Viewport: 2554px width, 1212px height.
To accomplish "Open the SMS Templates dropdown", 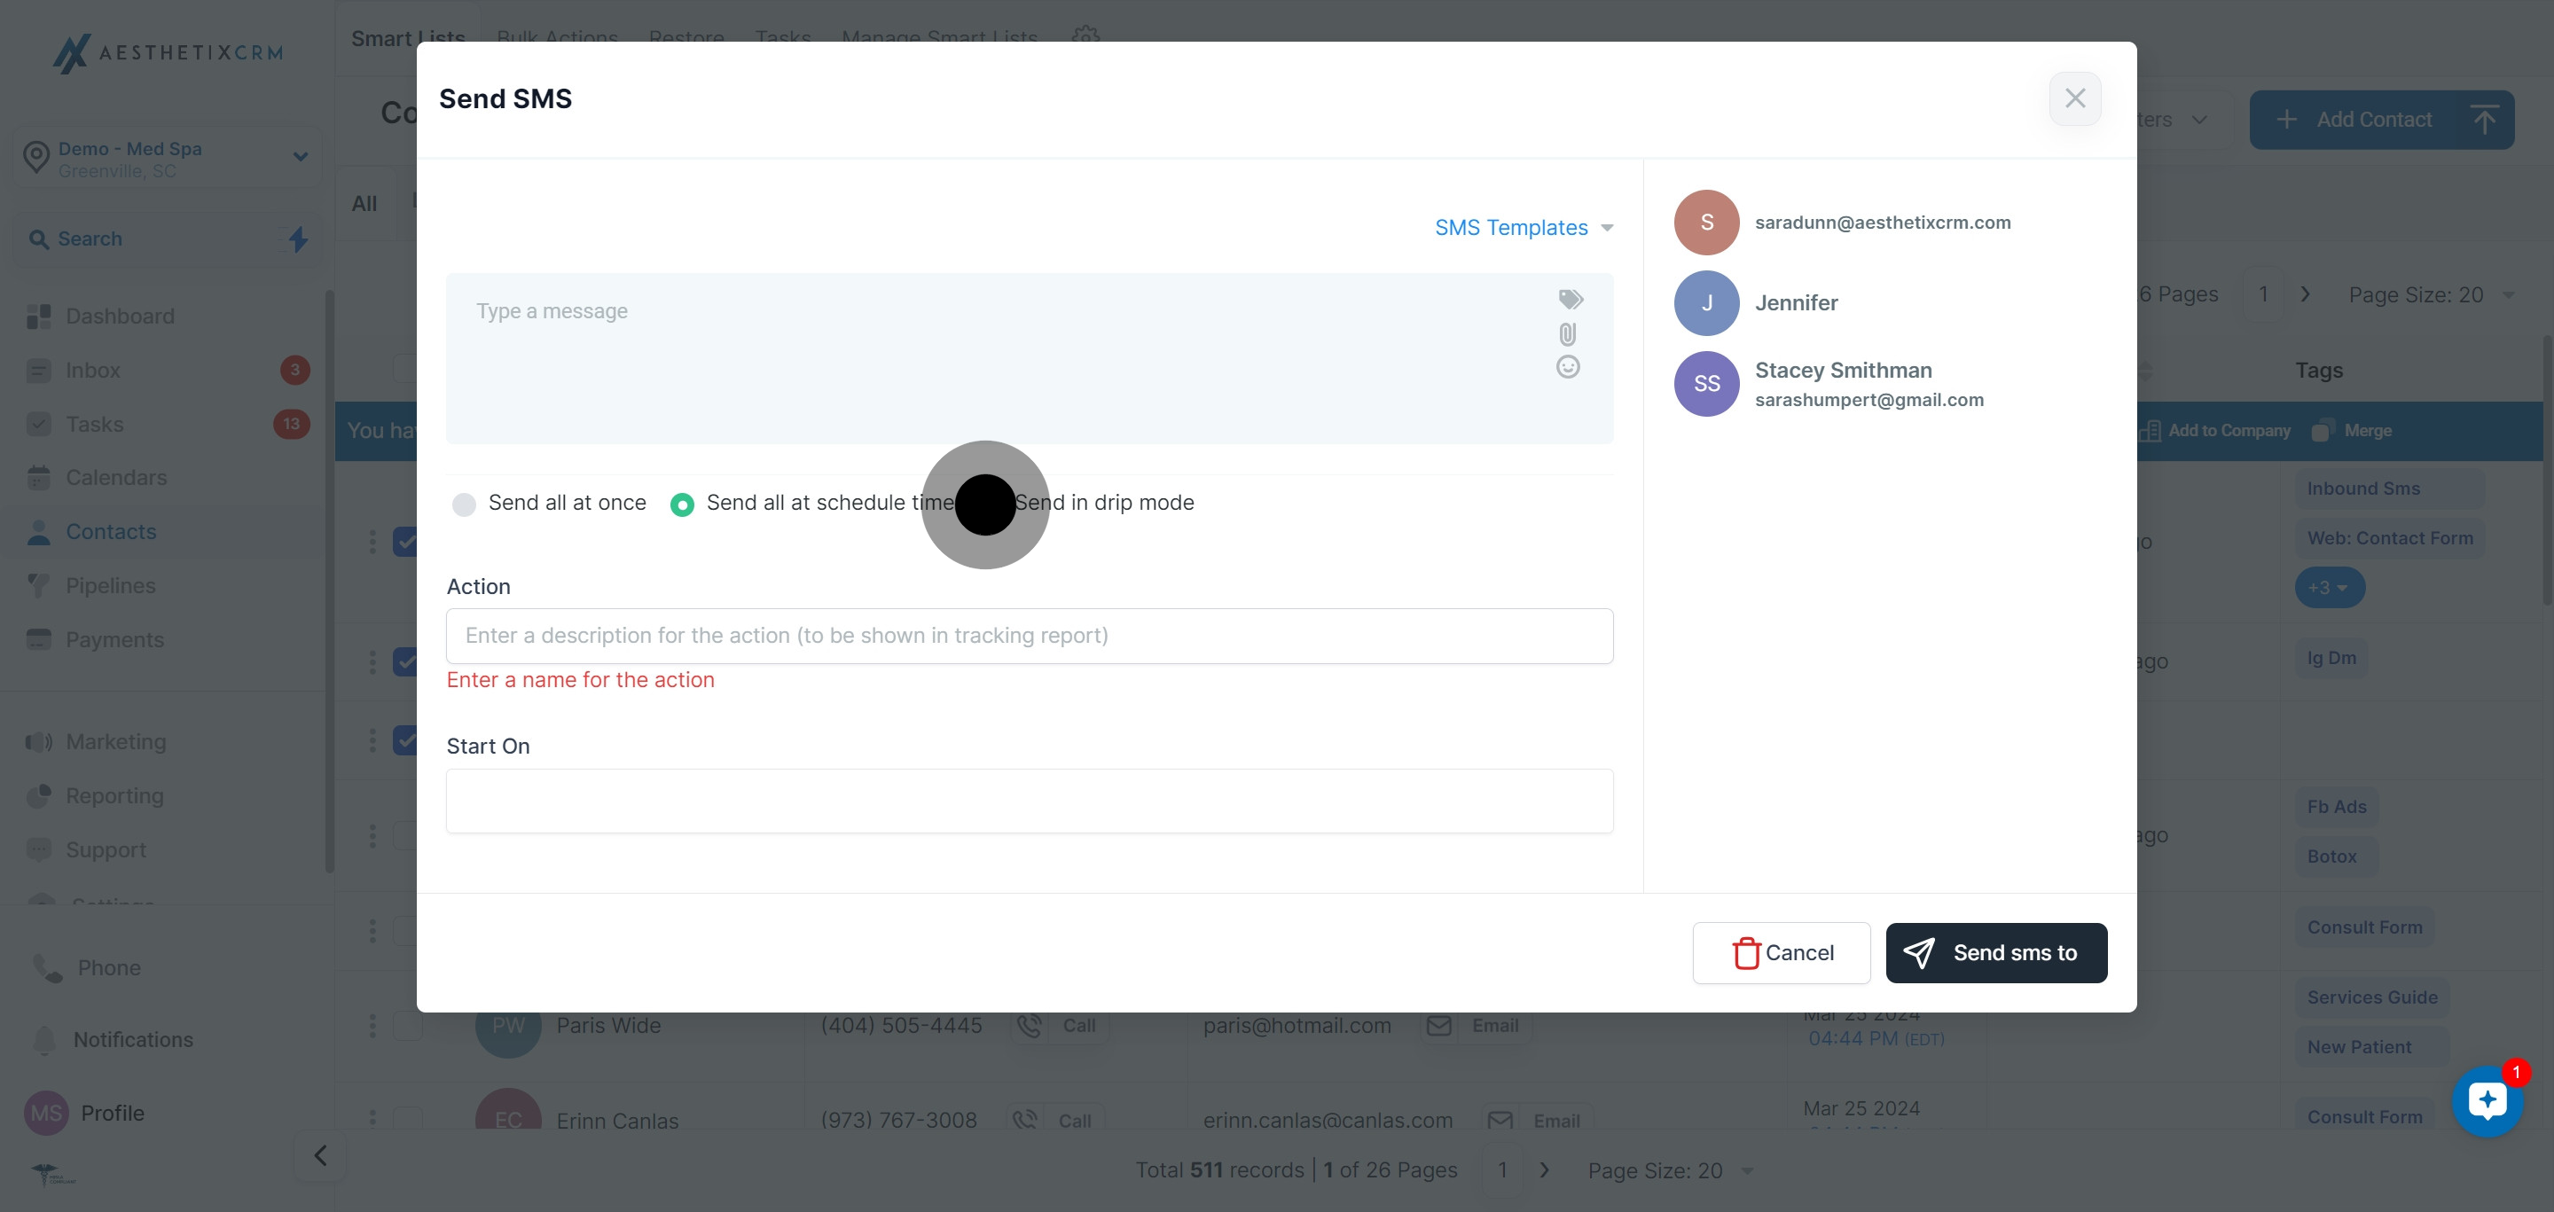I will [x=1523, y=228].
